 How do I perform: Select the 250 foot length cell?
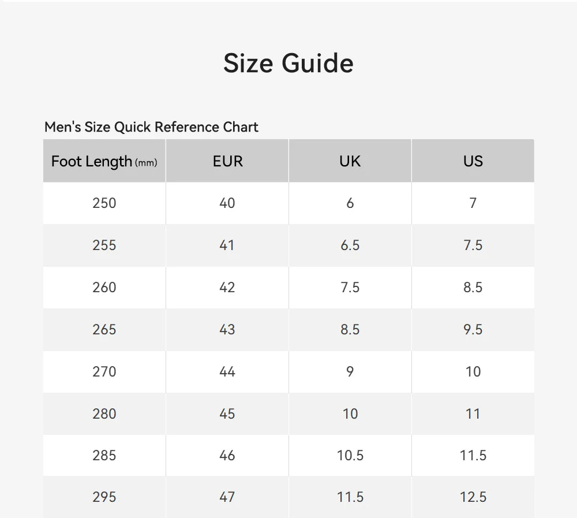click(104, 203)
